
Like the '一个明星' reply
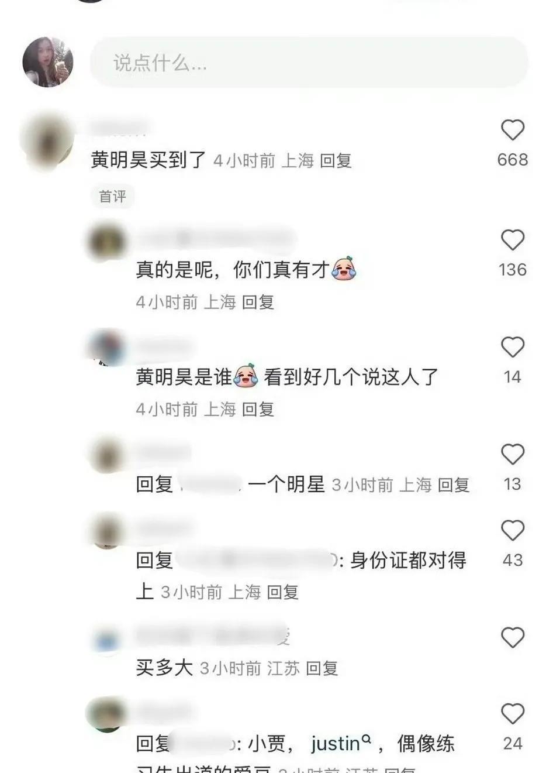[513, 454]
